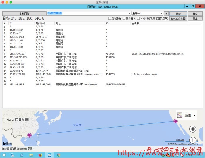Click the 主机名 column header
205x158 pixels.
pos(159,23)
